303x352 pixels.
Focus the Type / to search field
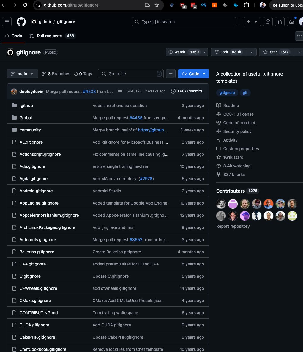(x=184, y=22)
